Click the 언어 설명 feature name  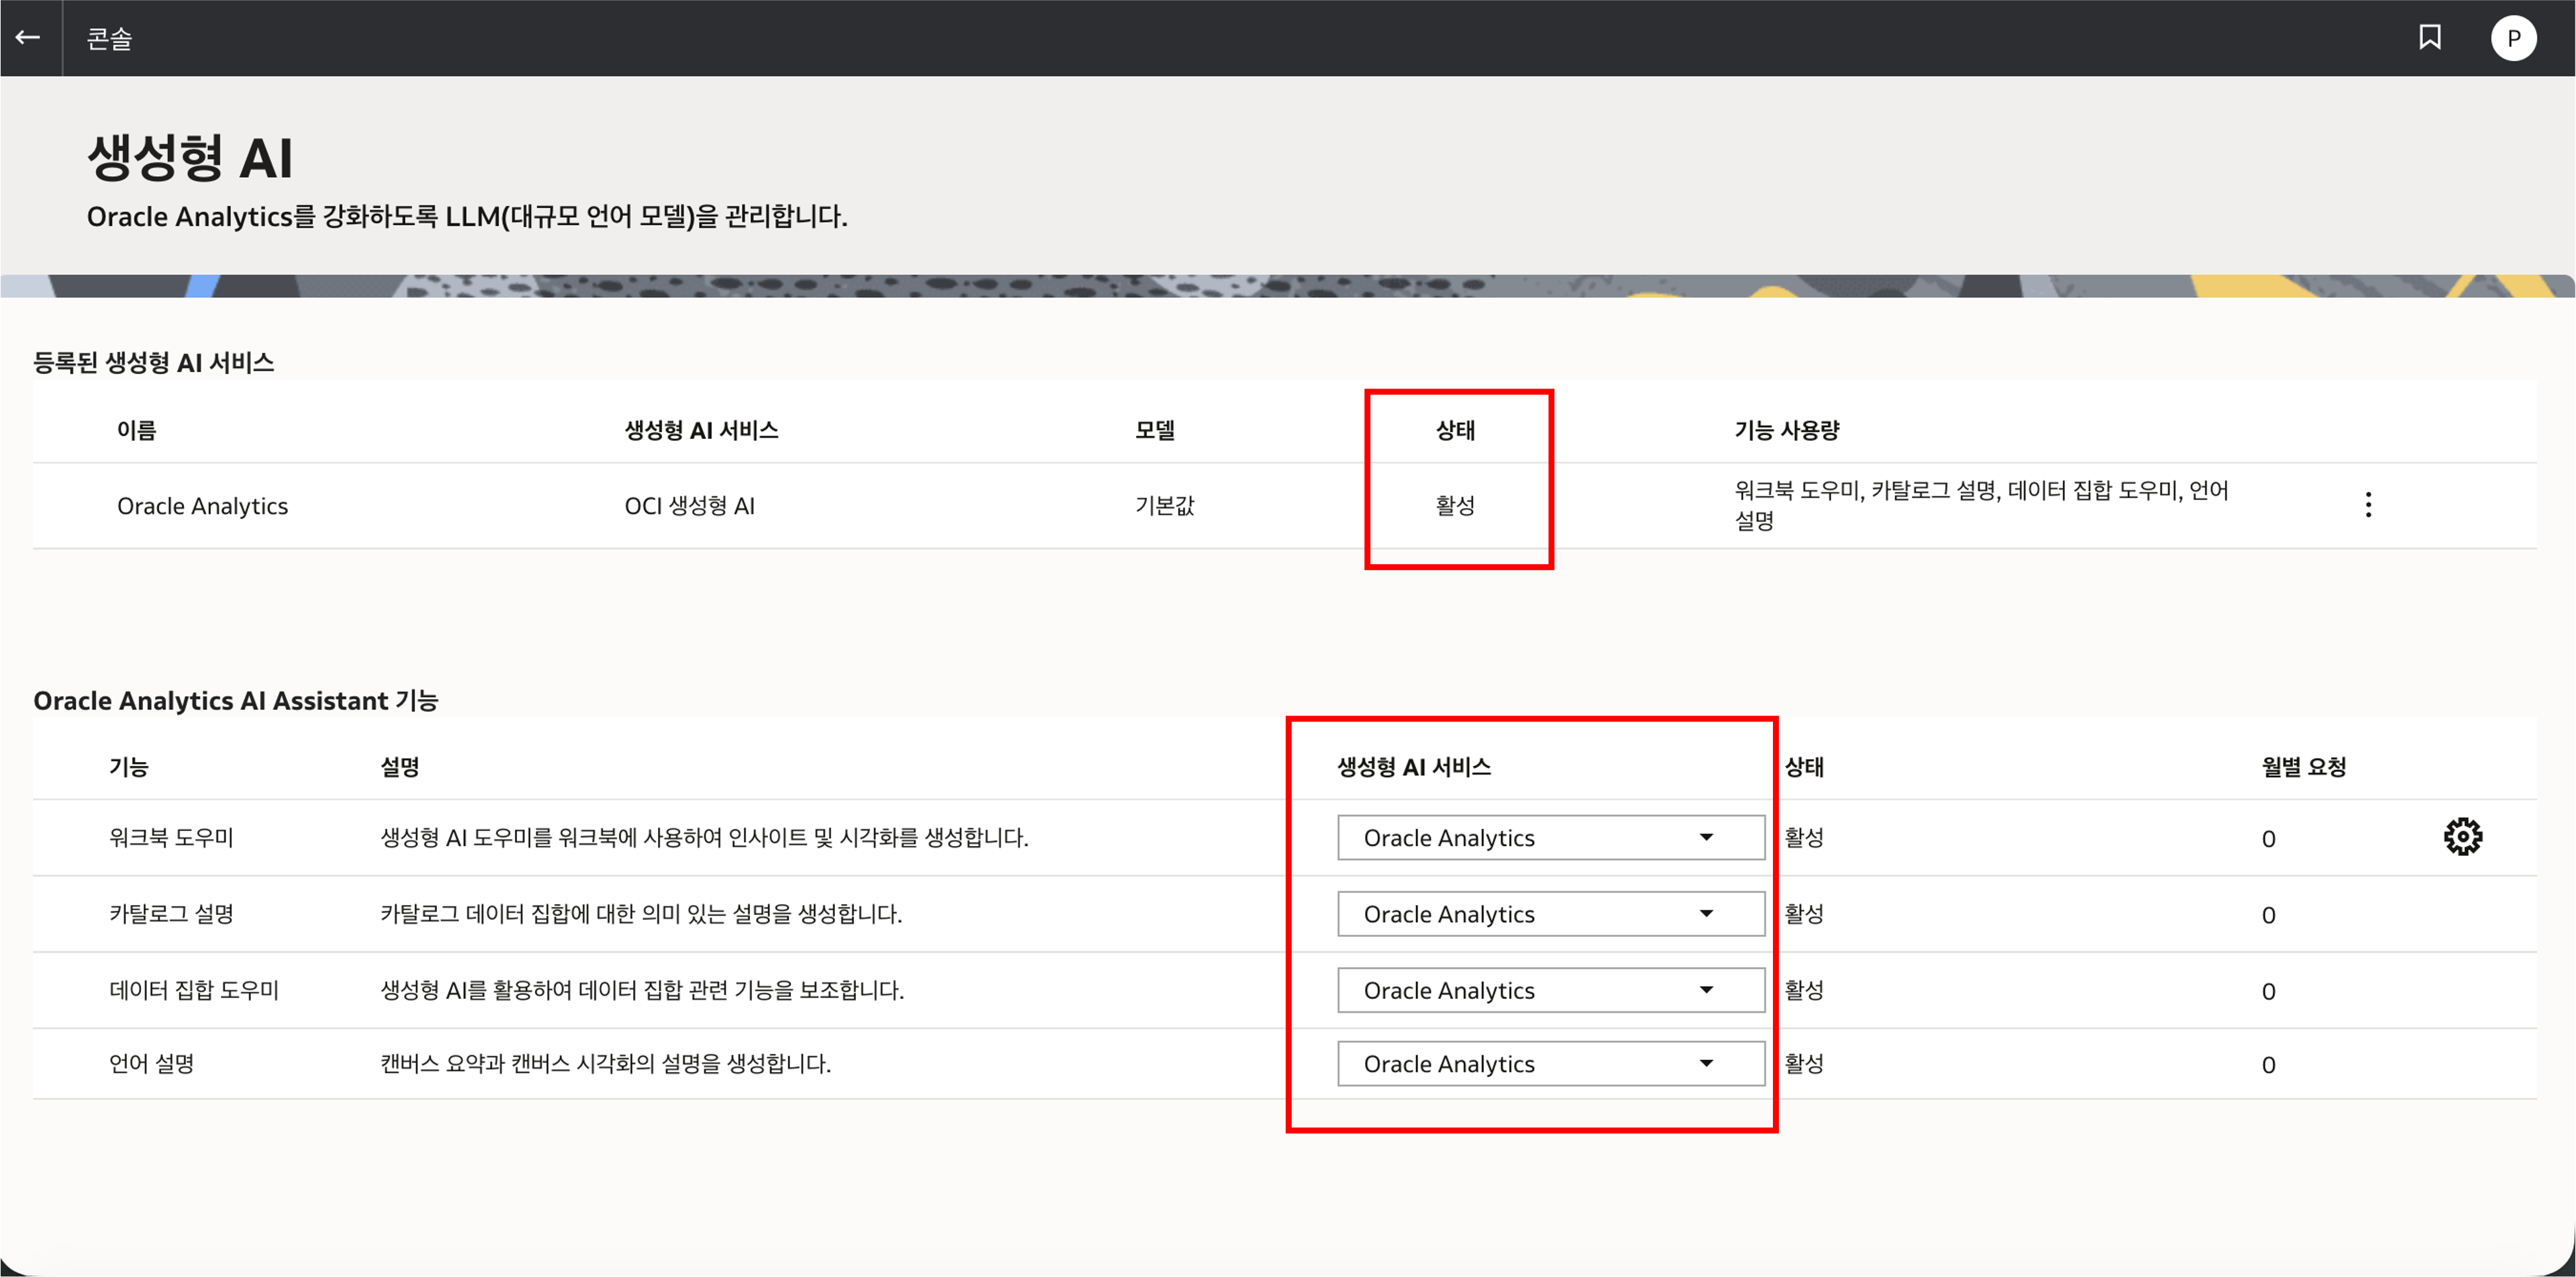(151, 1064)
